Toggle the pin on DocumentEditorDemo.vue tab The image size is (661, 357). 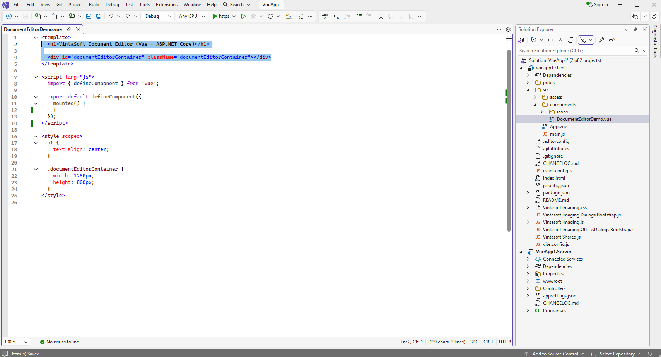point(69,29)
